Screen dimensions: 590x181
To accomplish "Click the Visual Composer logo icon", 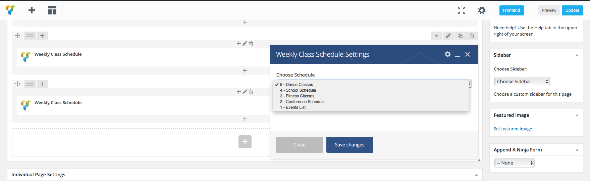I will [11, 10].
